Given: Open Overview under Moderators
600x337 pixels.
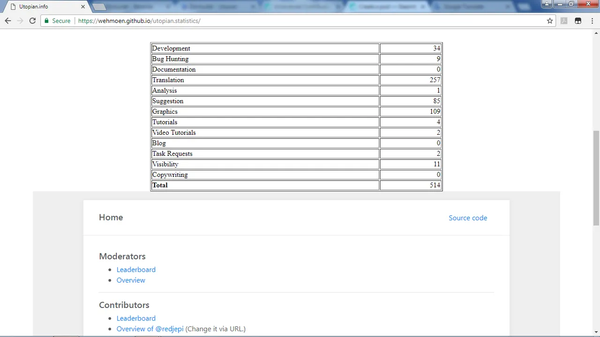Looking at the screenshot, I should (131, 280).
